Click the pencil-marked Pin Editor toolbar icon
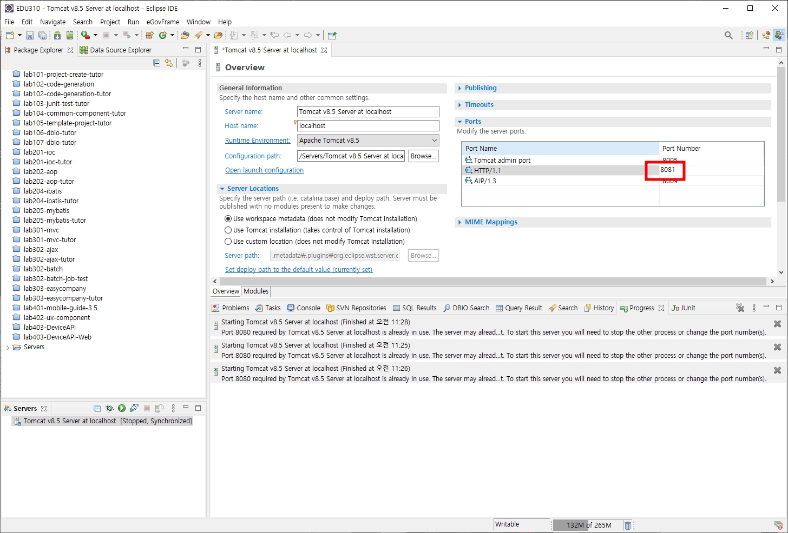Screen dimensions: 788x533 (x=332, y=35)
